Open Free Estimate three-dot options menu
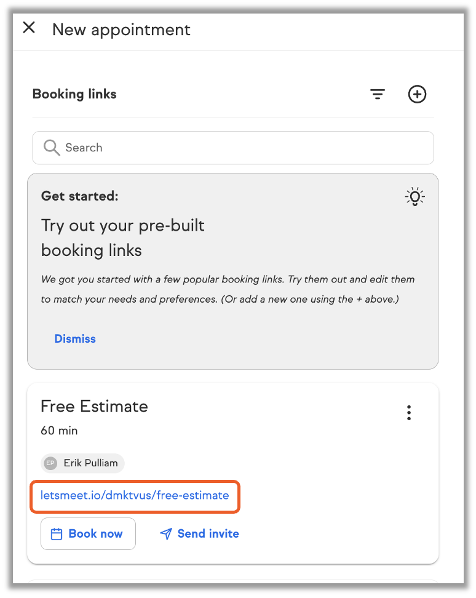This screenshot has width=476, height=598. coord(409,413)
